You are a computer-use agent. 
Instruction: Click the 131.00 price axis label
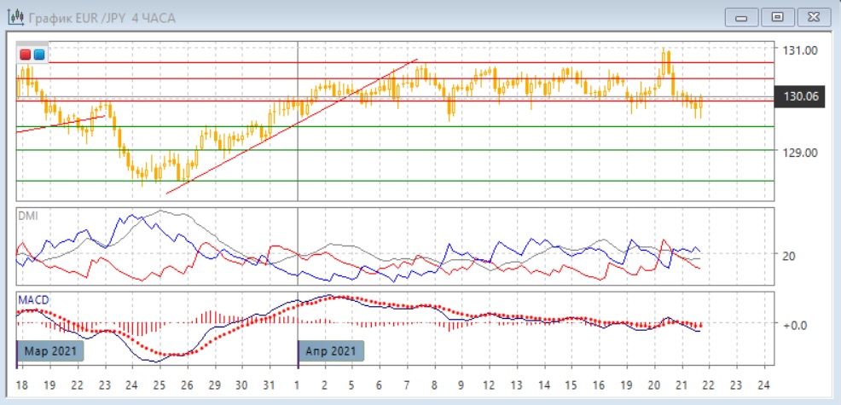[801, 51]
